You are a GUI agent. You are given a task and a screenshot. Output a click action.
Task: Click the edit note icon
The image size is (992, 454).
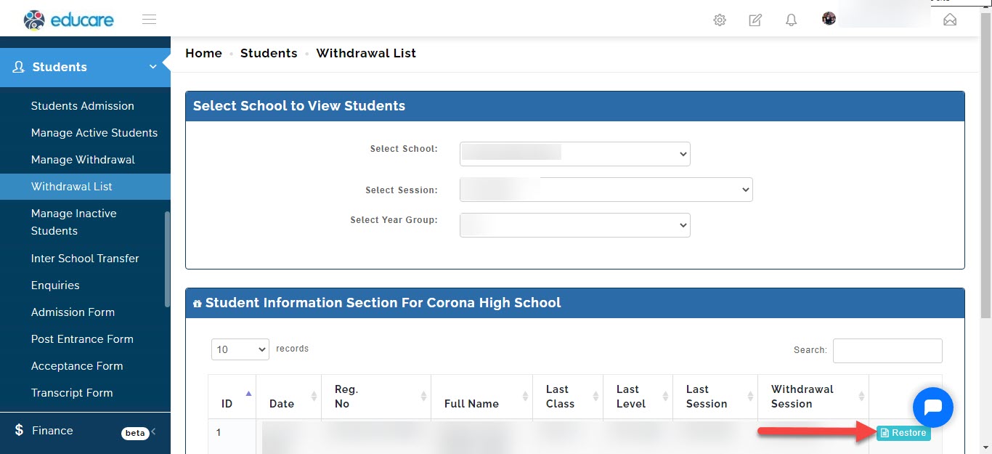(x=755, y=20)
